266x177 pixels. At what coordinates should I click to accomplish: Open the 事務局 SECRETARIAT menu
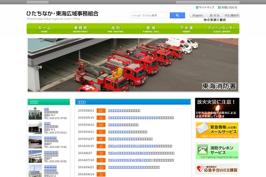tap(80, 29)
